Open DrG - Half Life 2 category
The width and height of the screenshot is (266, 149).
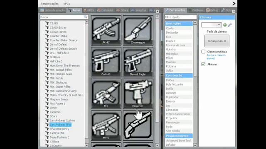click(x=59, y=53)
